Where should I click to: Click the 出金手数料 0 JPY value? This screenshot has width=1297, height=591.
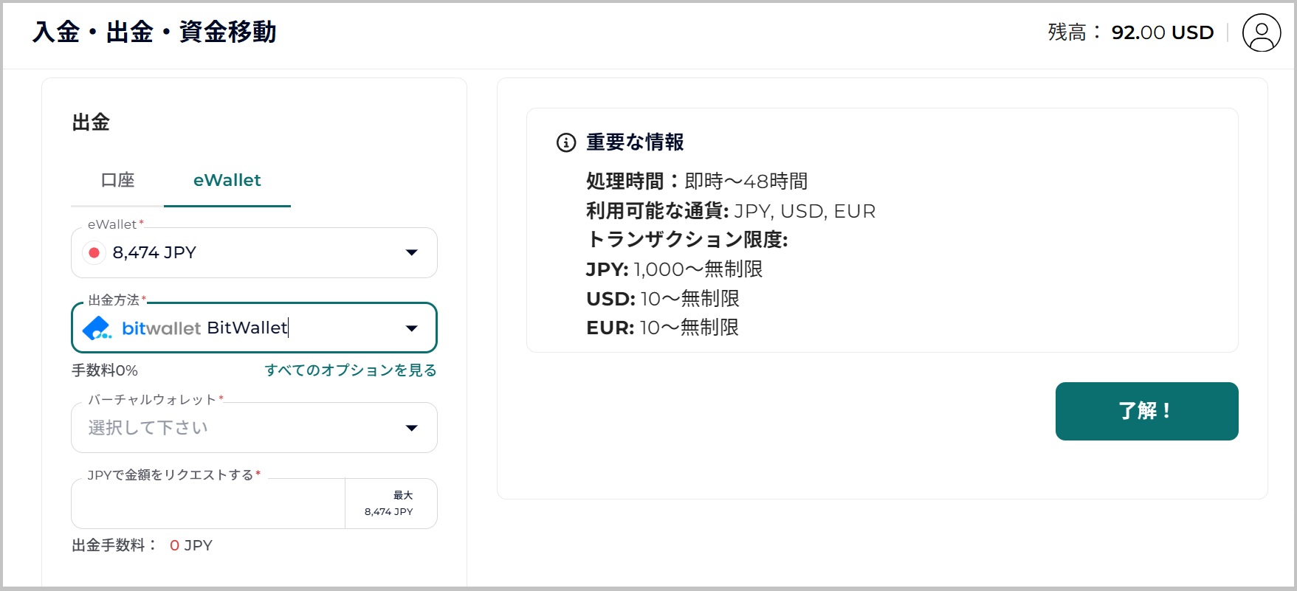pyautogui.click(x=190, y=546)
